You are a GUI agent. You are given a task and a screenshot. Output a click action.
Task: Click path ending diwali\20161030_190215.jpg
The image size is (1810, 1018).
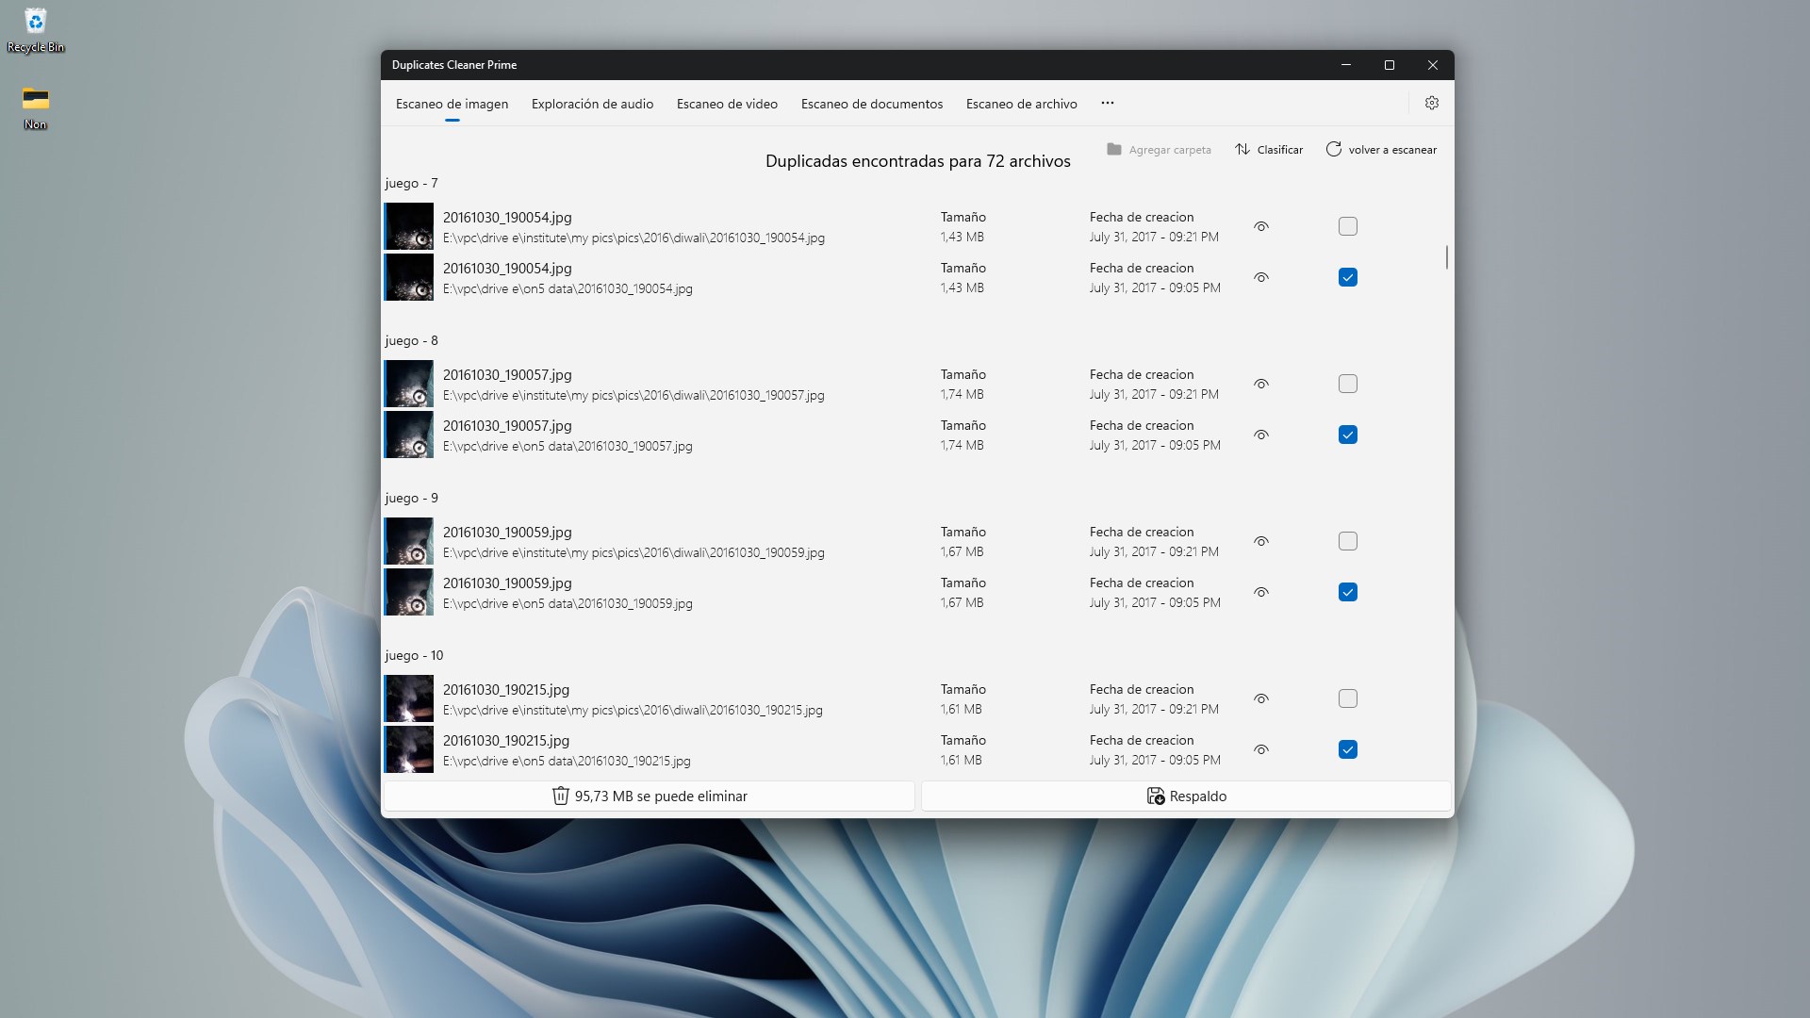point(633,710)
